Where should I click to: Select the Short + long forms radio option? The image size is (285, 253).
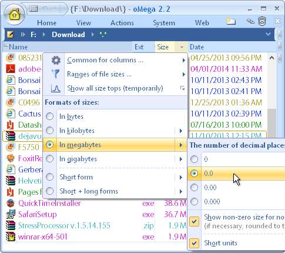(50, 191)
